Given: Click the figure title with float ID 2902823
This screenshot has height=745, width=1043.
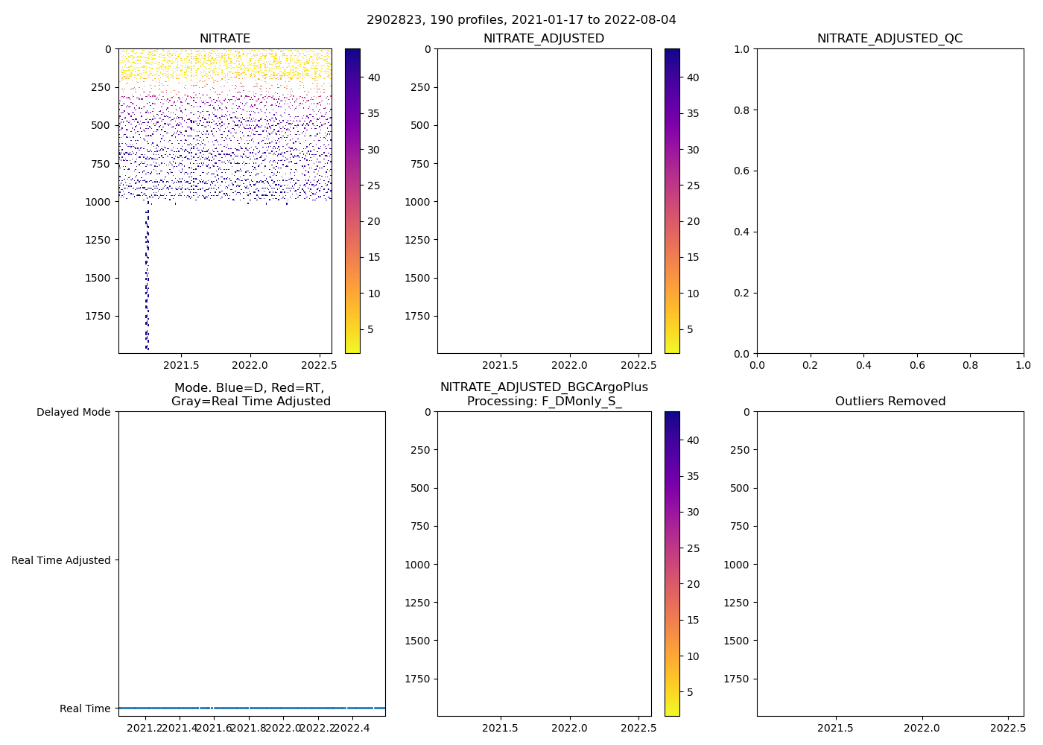Looking at the screenshot, I should click(x=521, y=20).
